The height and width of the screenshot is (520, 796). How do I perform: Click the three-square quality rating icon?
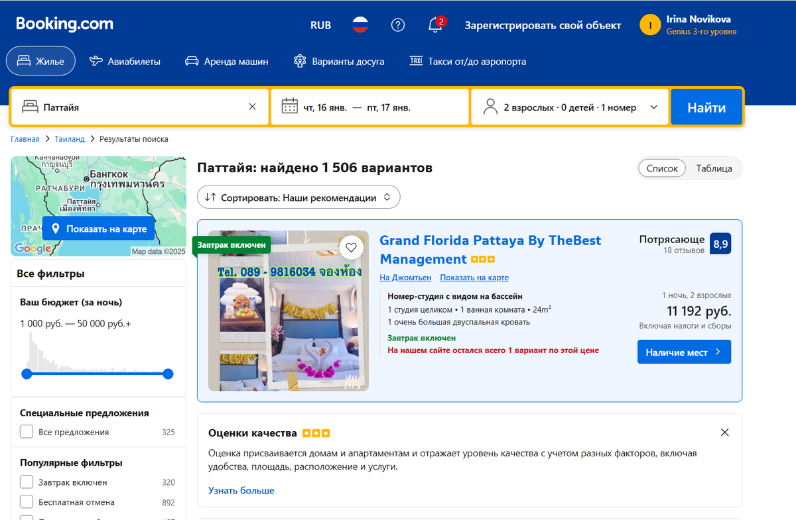point(483,260)
